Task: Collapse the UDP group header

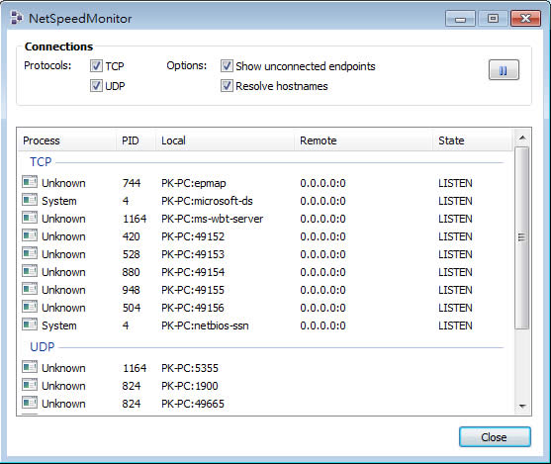Action: tap(43, 346)
